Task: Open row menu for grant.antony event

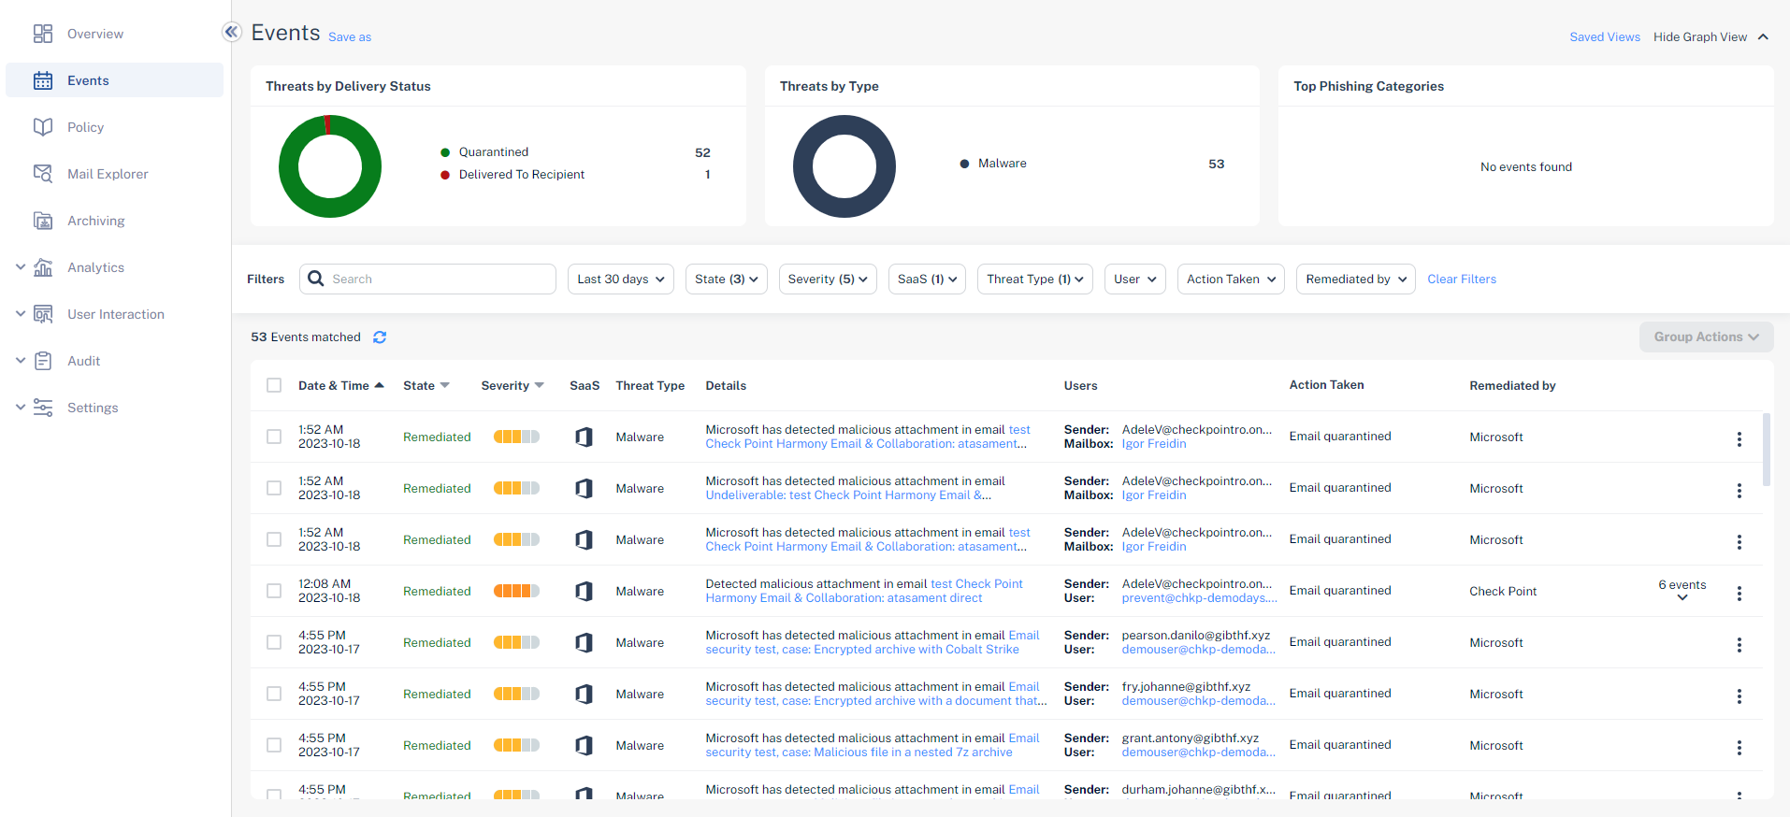Action: [1739, 748]
